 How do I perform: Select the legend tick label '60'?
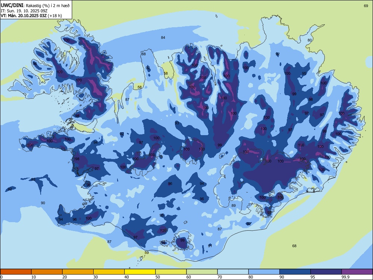click(x=189, y=277)
